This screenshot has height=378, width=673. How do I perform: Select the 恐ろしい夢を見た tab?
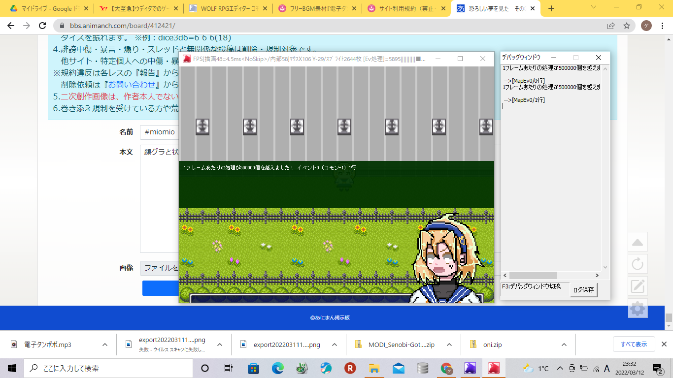pyautogui.click(x=497, y=8)
